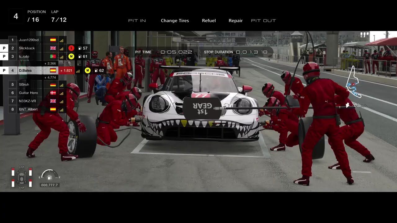Screen dimensions: 397x223
Task: Click the connection signal bars for Slickback
Action: tap(61, 49)
